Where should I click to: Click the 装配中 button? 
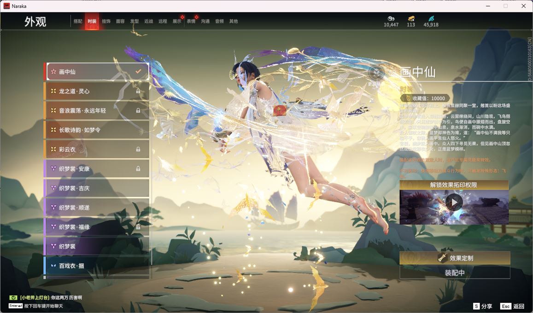[455, 272]
